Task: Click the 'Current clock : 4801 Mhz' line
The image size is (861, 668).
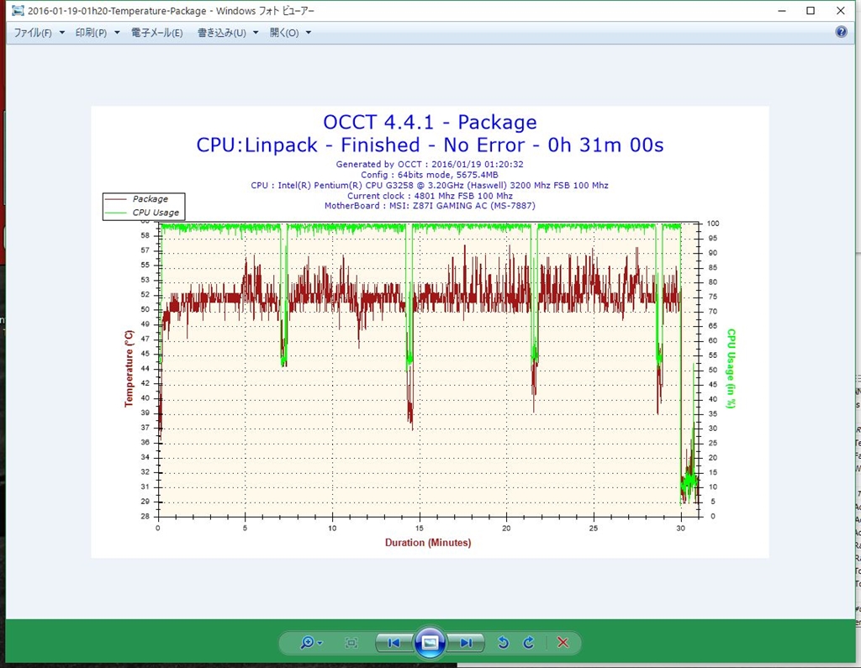Action: (x=430, y=196)
